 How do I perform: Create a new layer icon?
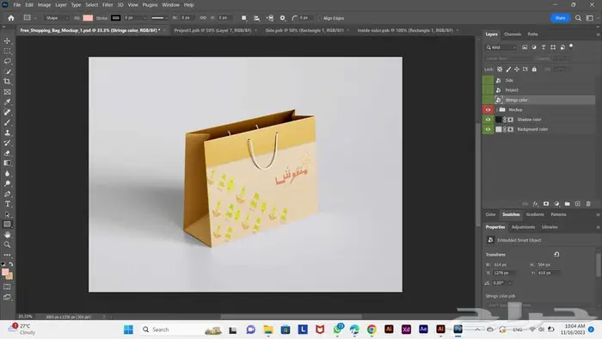point(577,204)
